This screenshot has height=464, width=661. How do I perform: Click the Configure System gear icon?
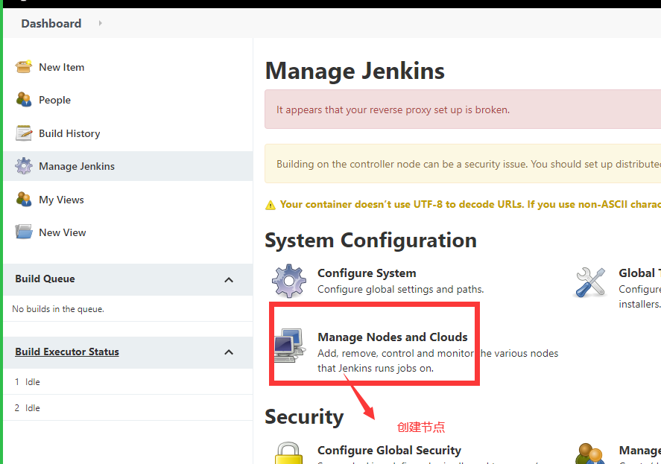tap(288, 281)
